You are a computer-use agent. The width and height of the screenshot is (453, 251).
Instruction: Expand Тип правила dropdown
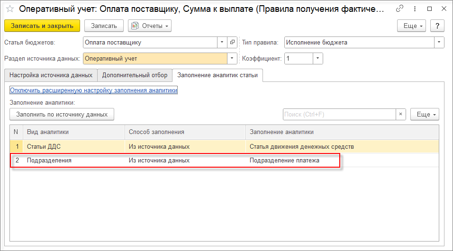439,43
